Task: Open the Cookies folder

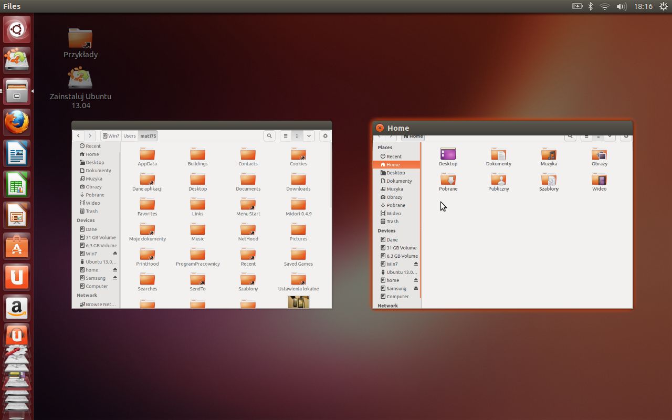Action: point(298,157)
